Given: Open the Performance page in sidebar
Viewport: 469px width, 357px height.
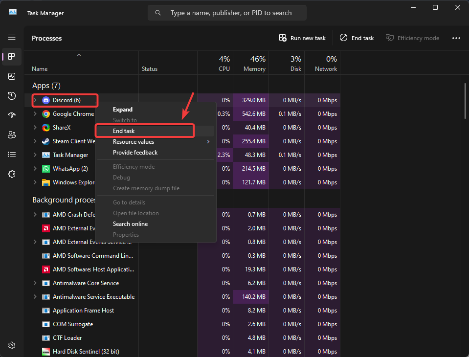Looking at the screenshot, I should 12,76.
